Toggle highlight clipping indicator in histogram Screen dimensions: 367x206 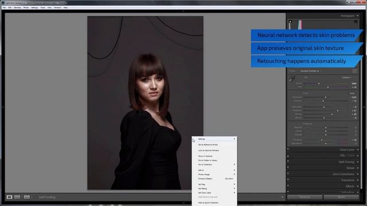(x=356, y=22)
